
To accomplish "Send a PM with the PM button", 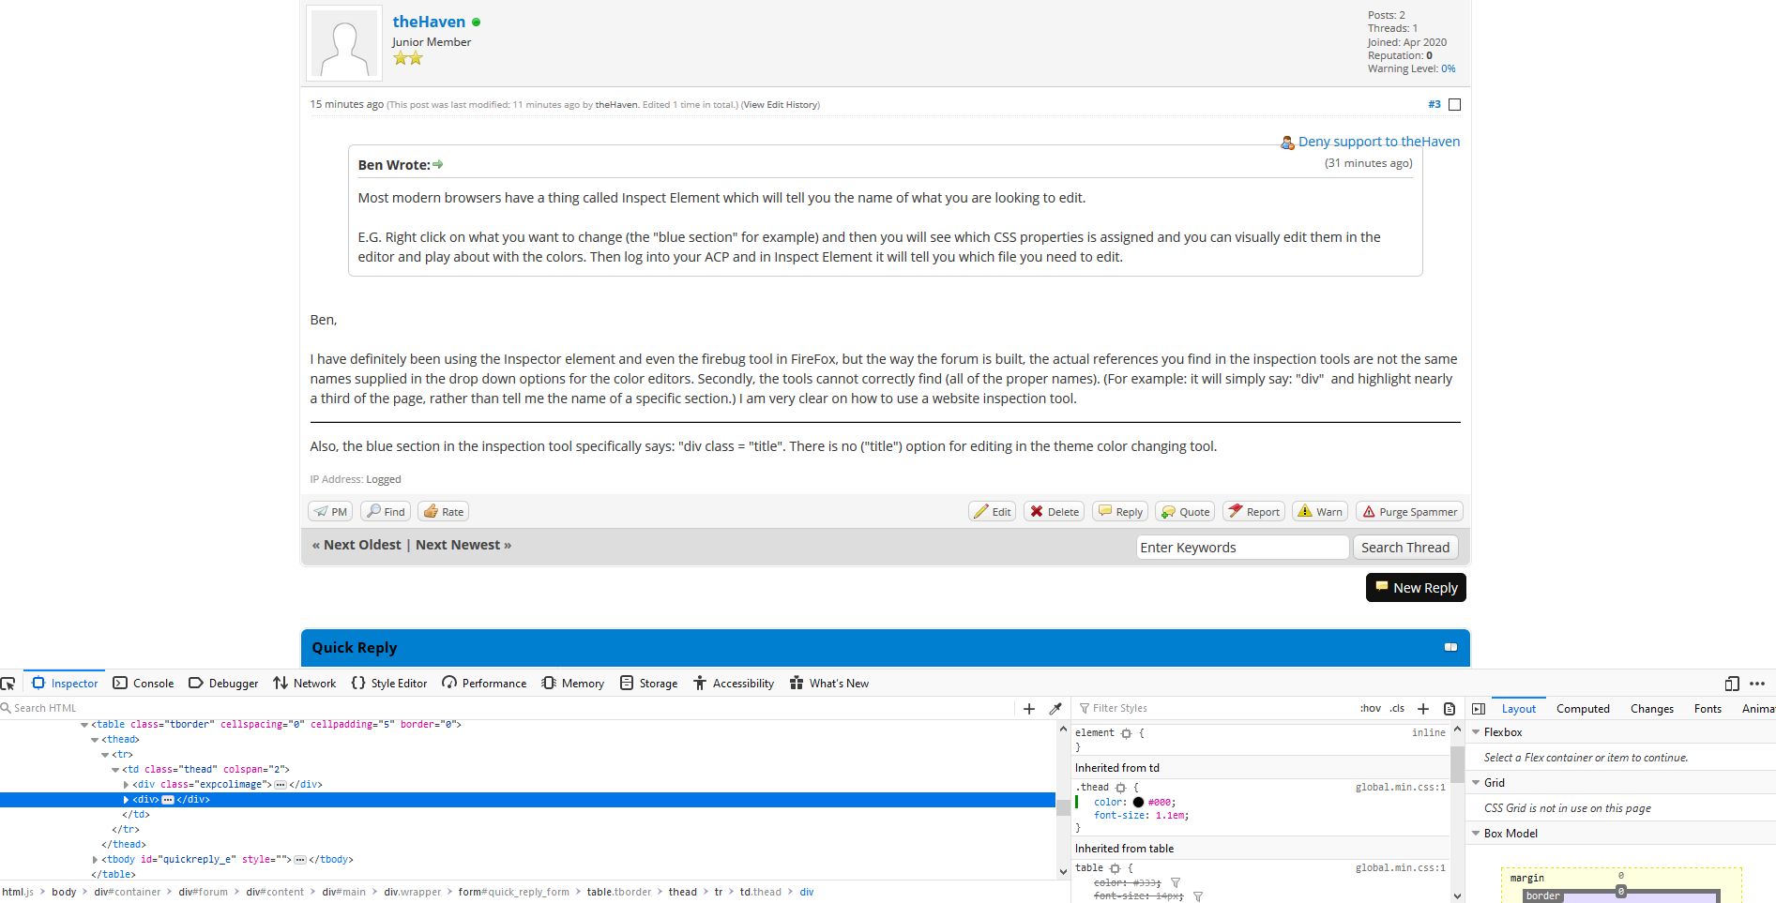I will click(330, 512).
